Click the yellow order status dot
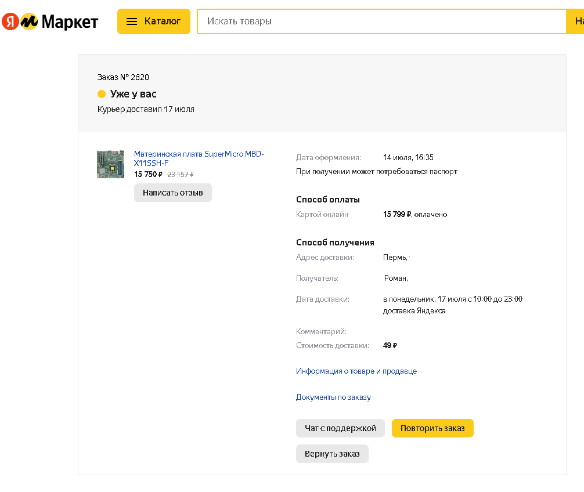Screen dimensions: 584x492 tap(102, 94)
